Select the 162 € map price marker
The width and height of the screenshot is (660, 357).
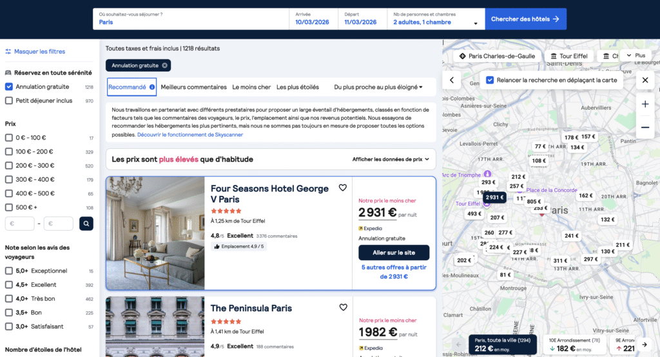point(585,196)
